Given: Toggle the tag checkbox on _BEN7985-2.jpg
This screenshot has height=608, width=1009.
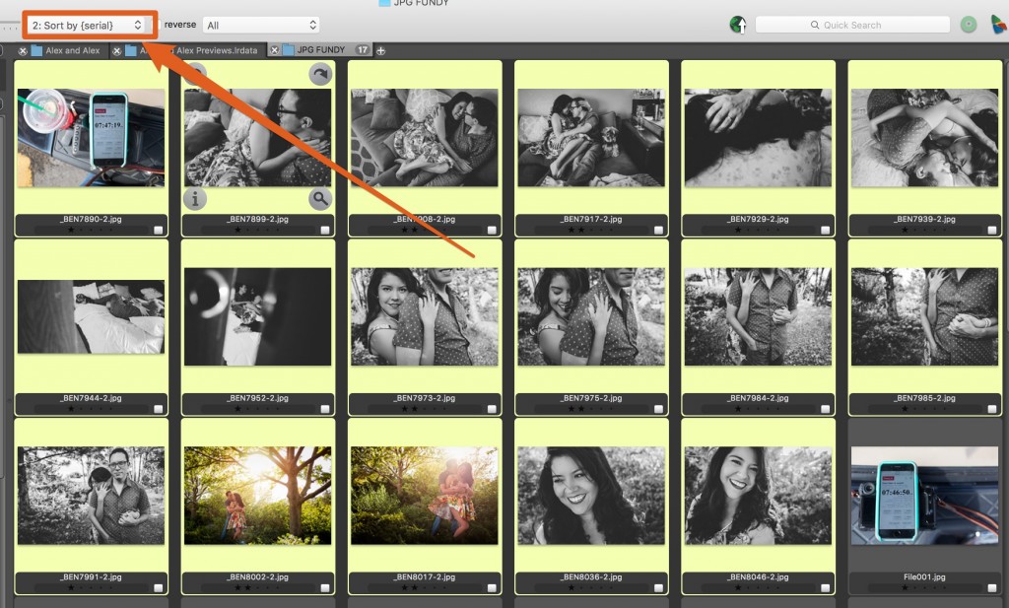Looking at the screenshot, I should coord(991,409).
